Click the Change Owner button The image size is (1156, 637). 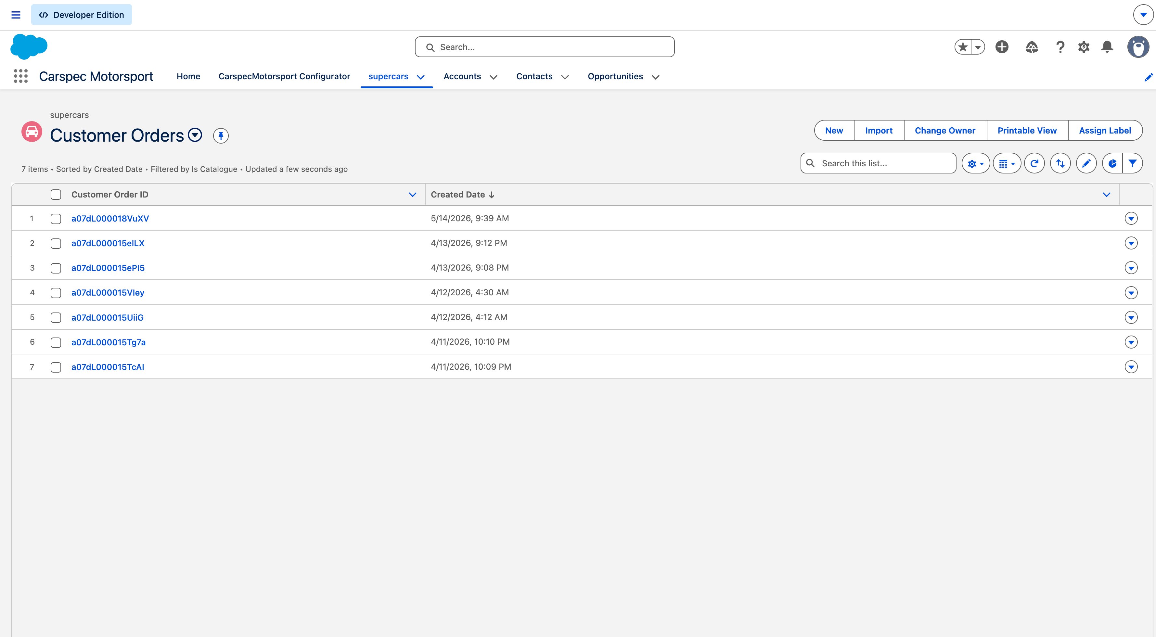click(945, 131)
